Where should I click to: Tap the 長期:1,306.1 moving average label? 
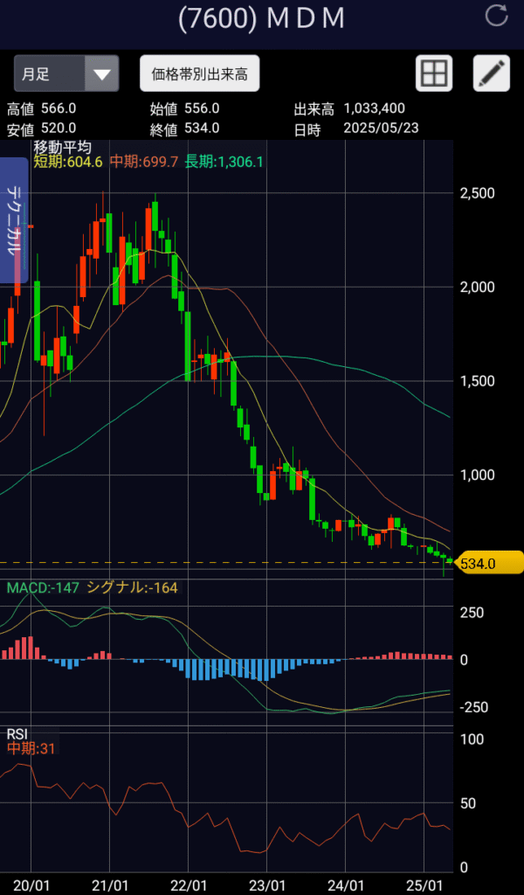click(x=224, y=162)
